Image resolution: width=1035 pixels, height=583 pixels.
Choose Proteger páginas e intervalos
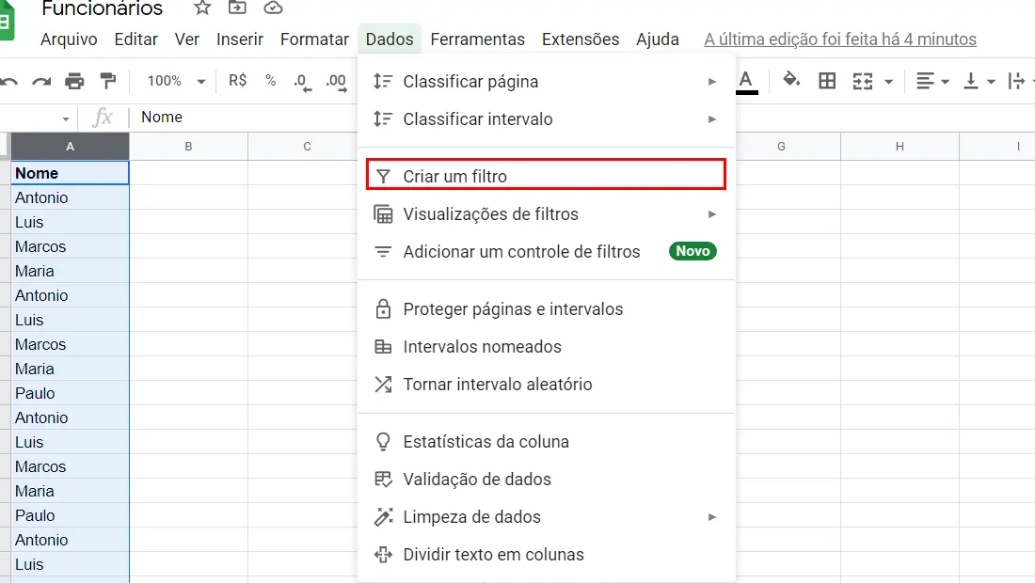pyautogui.click(x=547, y=309)
